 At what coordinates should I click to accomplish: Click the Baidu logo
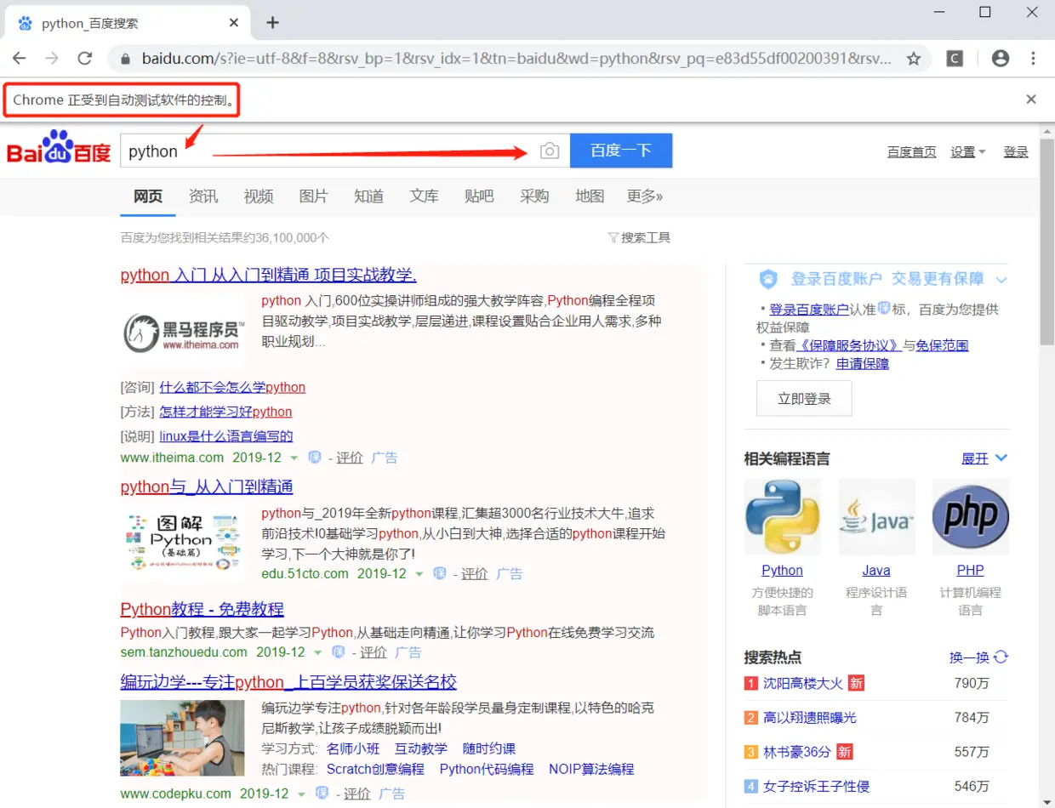pyautogui.click(x=59, y=147)
